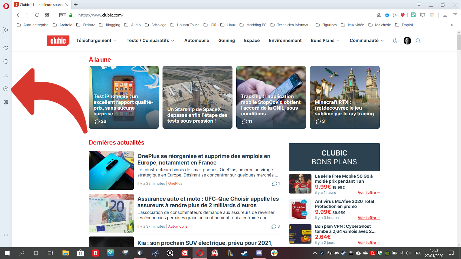The height and width of the screenshot is (259, 461).
Task: Open the Starship de SpaceX featured card
Action: pos(197,97)
